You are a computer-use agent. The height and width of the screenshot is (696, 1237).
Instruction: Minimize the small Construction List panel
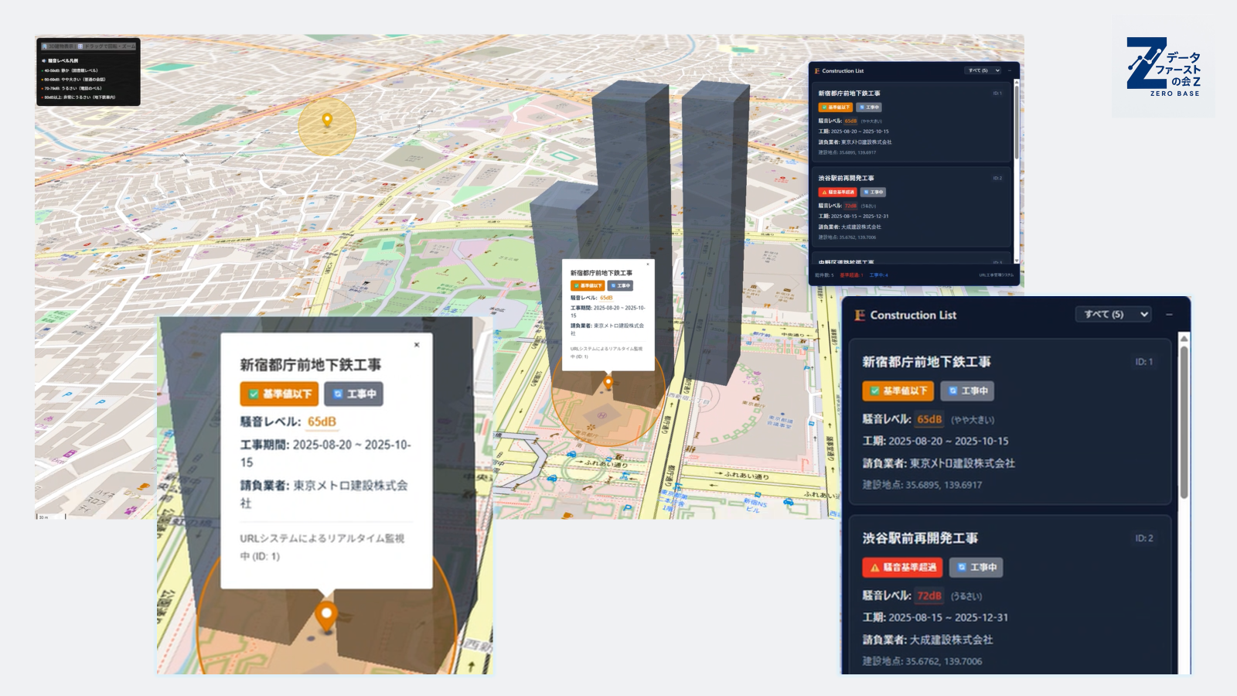pyautogui.click(x=1010, y=70)
